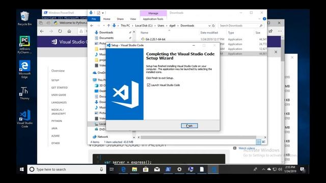Select Downloads in Quick access pane
This screenshot has height=183, width=326.
tap(106, 33)
